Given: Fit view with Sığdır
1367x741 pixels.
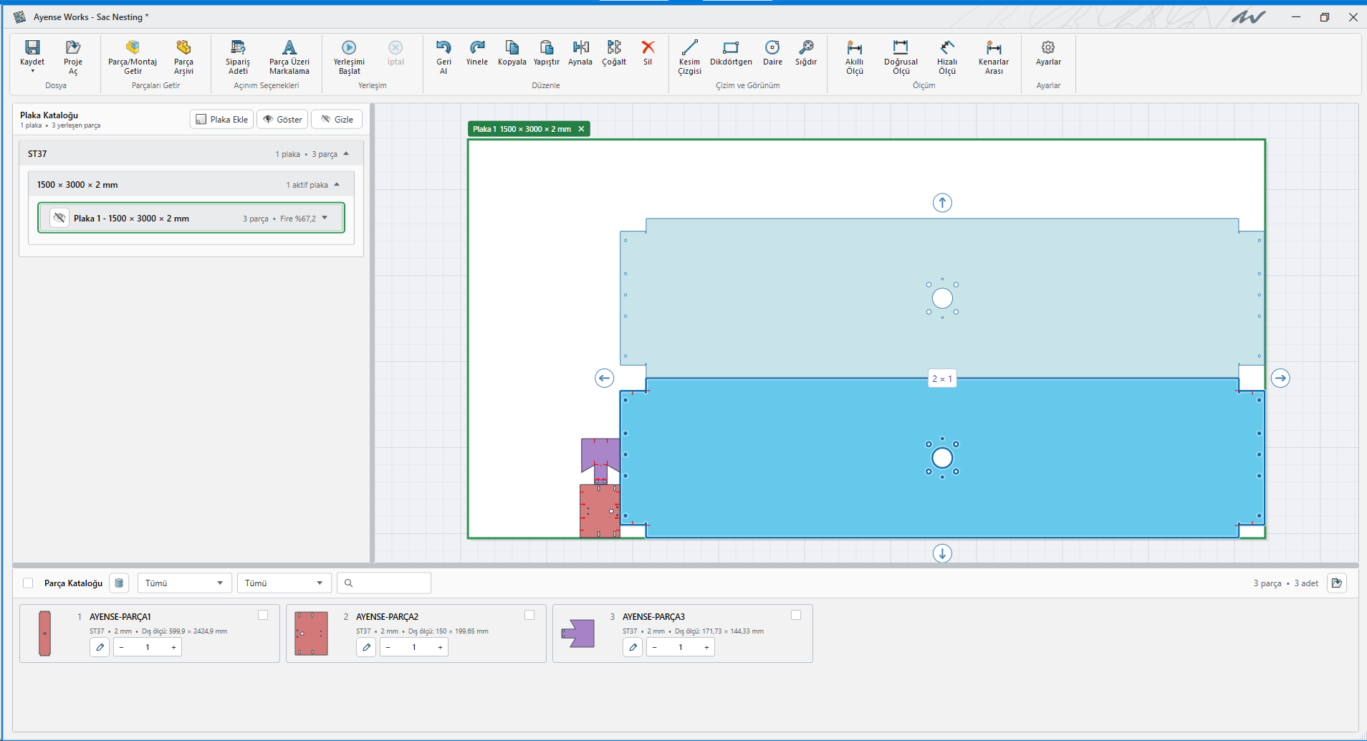Looking at the screenshot, I should pos(806,52).
